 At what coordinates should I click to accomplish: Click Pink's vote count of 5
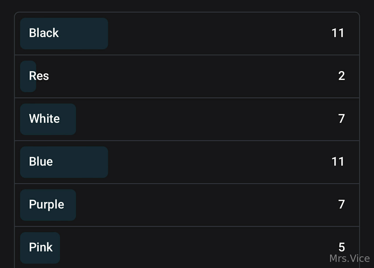pyautogui.click(x=342, y=247)
